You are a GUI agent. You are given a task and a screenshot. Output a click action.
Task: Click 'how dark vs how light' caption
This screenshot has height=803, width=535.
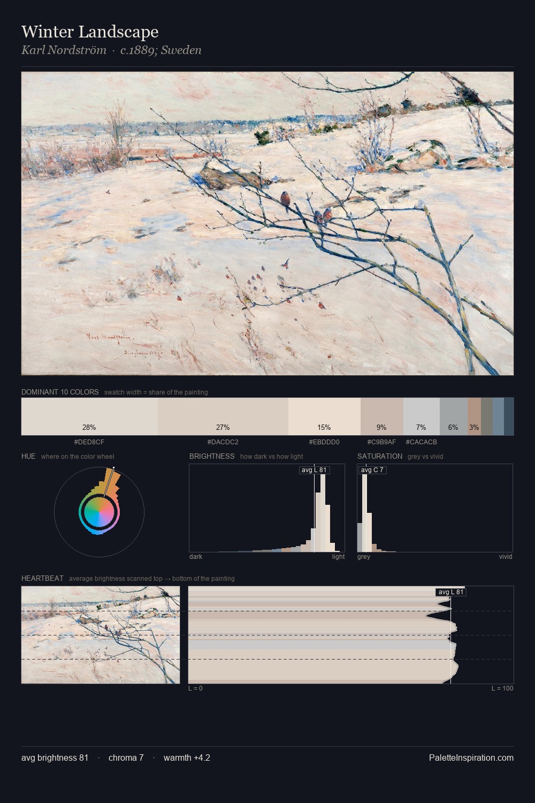pyautogui.click(x=272, y=457)
